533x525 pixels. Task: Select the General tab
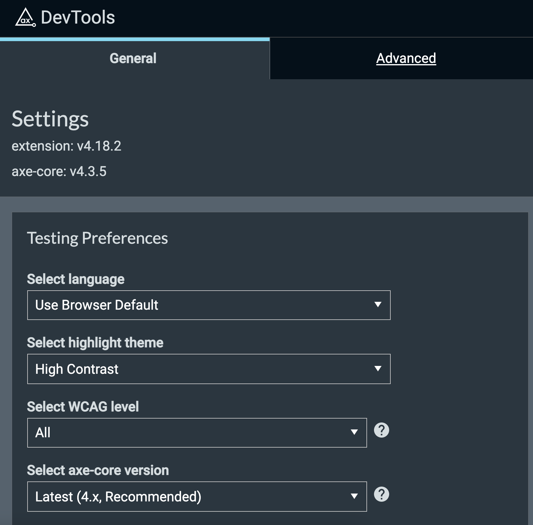(133, 58)
